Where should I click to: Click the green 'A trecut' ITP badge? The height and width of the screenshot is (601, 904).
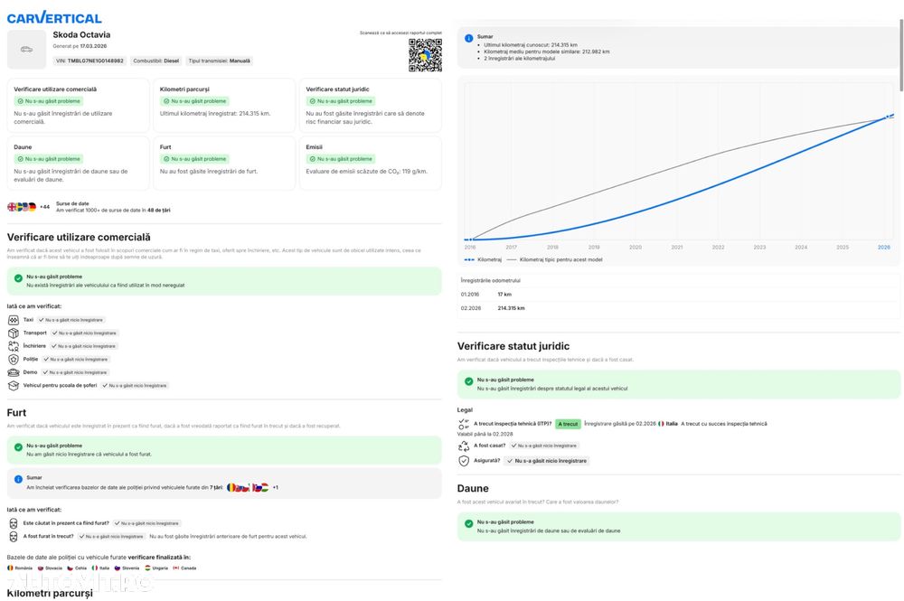(x=568, y=424)
